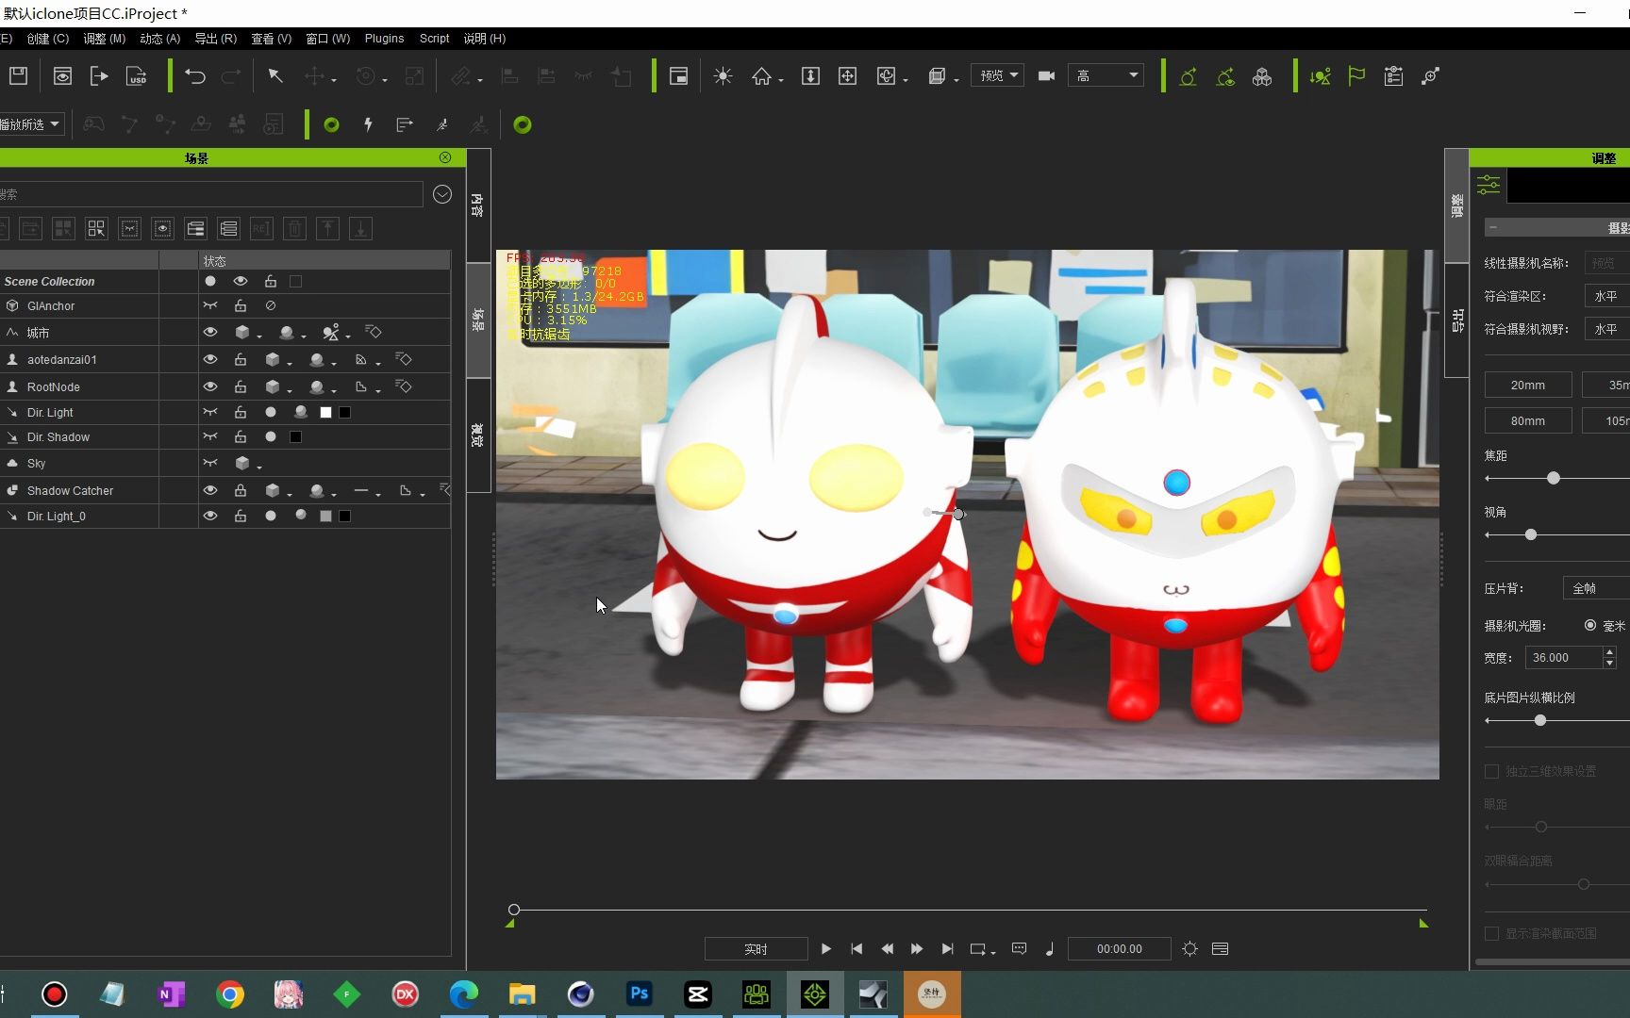1630x1018 pixels.
Task: Toggle visibility eye for 城市
Action: pyautogui.click(x=210, y=332)
